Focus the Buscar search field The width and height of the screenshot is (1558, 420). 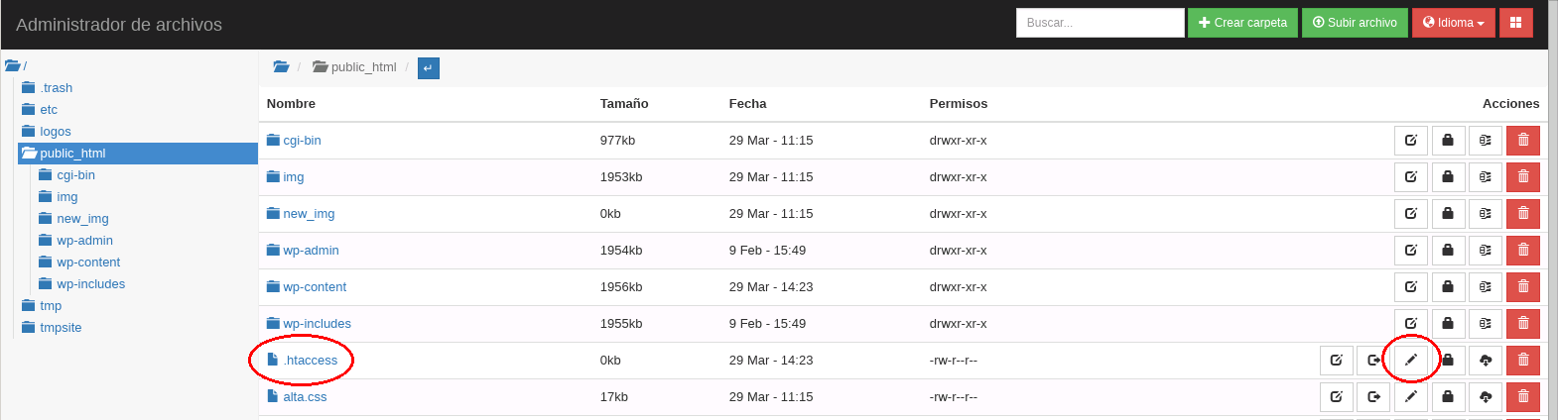(1101, 23)
